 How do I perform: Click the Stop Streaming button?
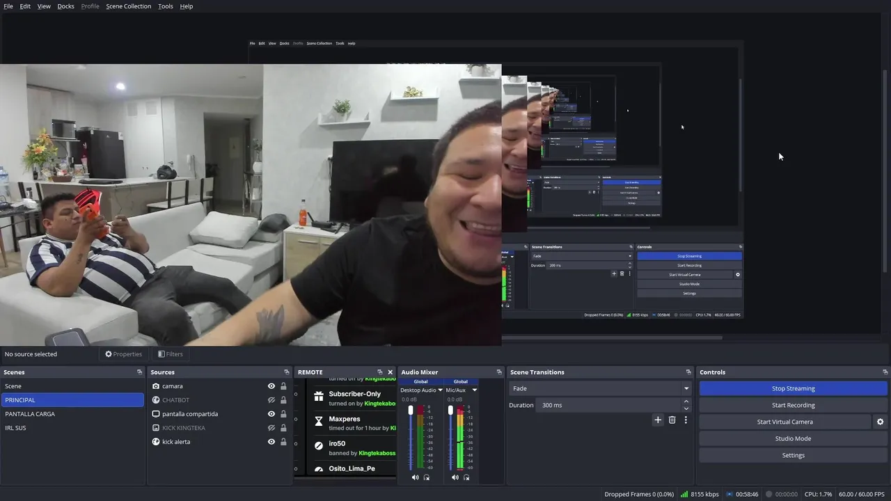[794, 388]
